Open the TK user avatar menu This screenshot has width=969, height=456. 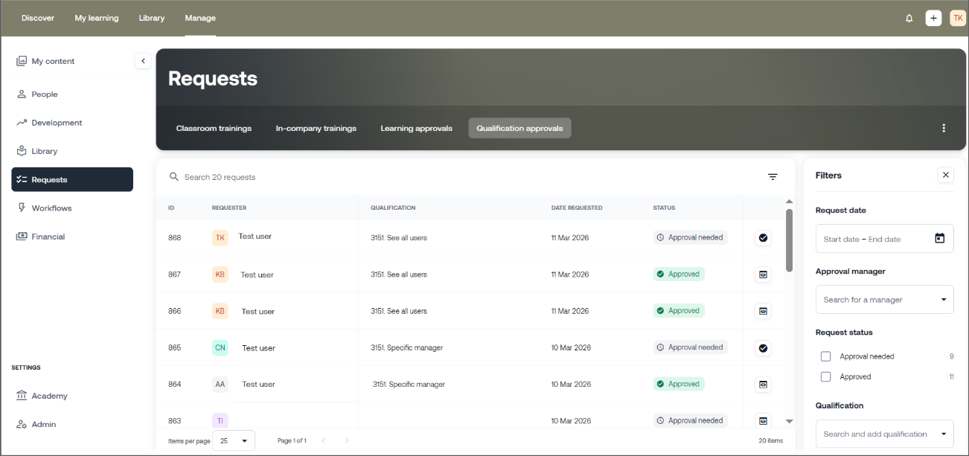(x=958, y=18)
